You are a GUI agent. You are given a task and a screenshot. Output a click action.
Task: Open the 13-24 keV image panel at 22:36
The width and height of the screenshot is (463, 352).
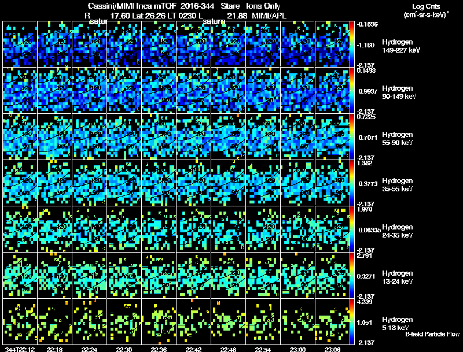[159, 275]
